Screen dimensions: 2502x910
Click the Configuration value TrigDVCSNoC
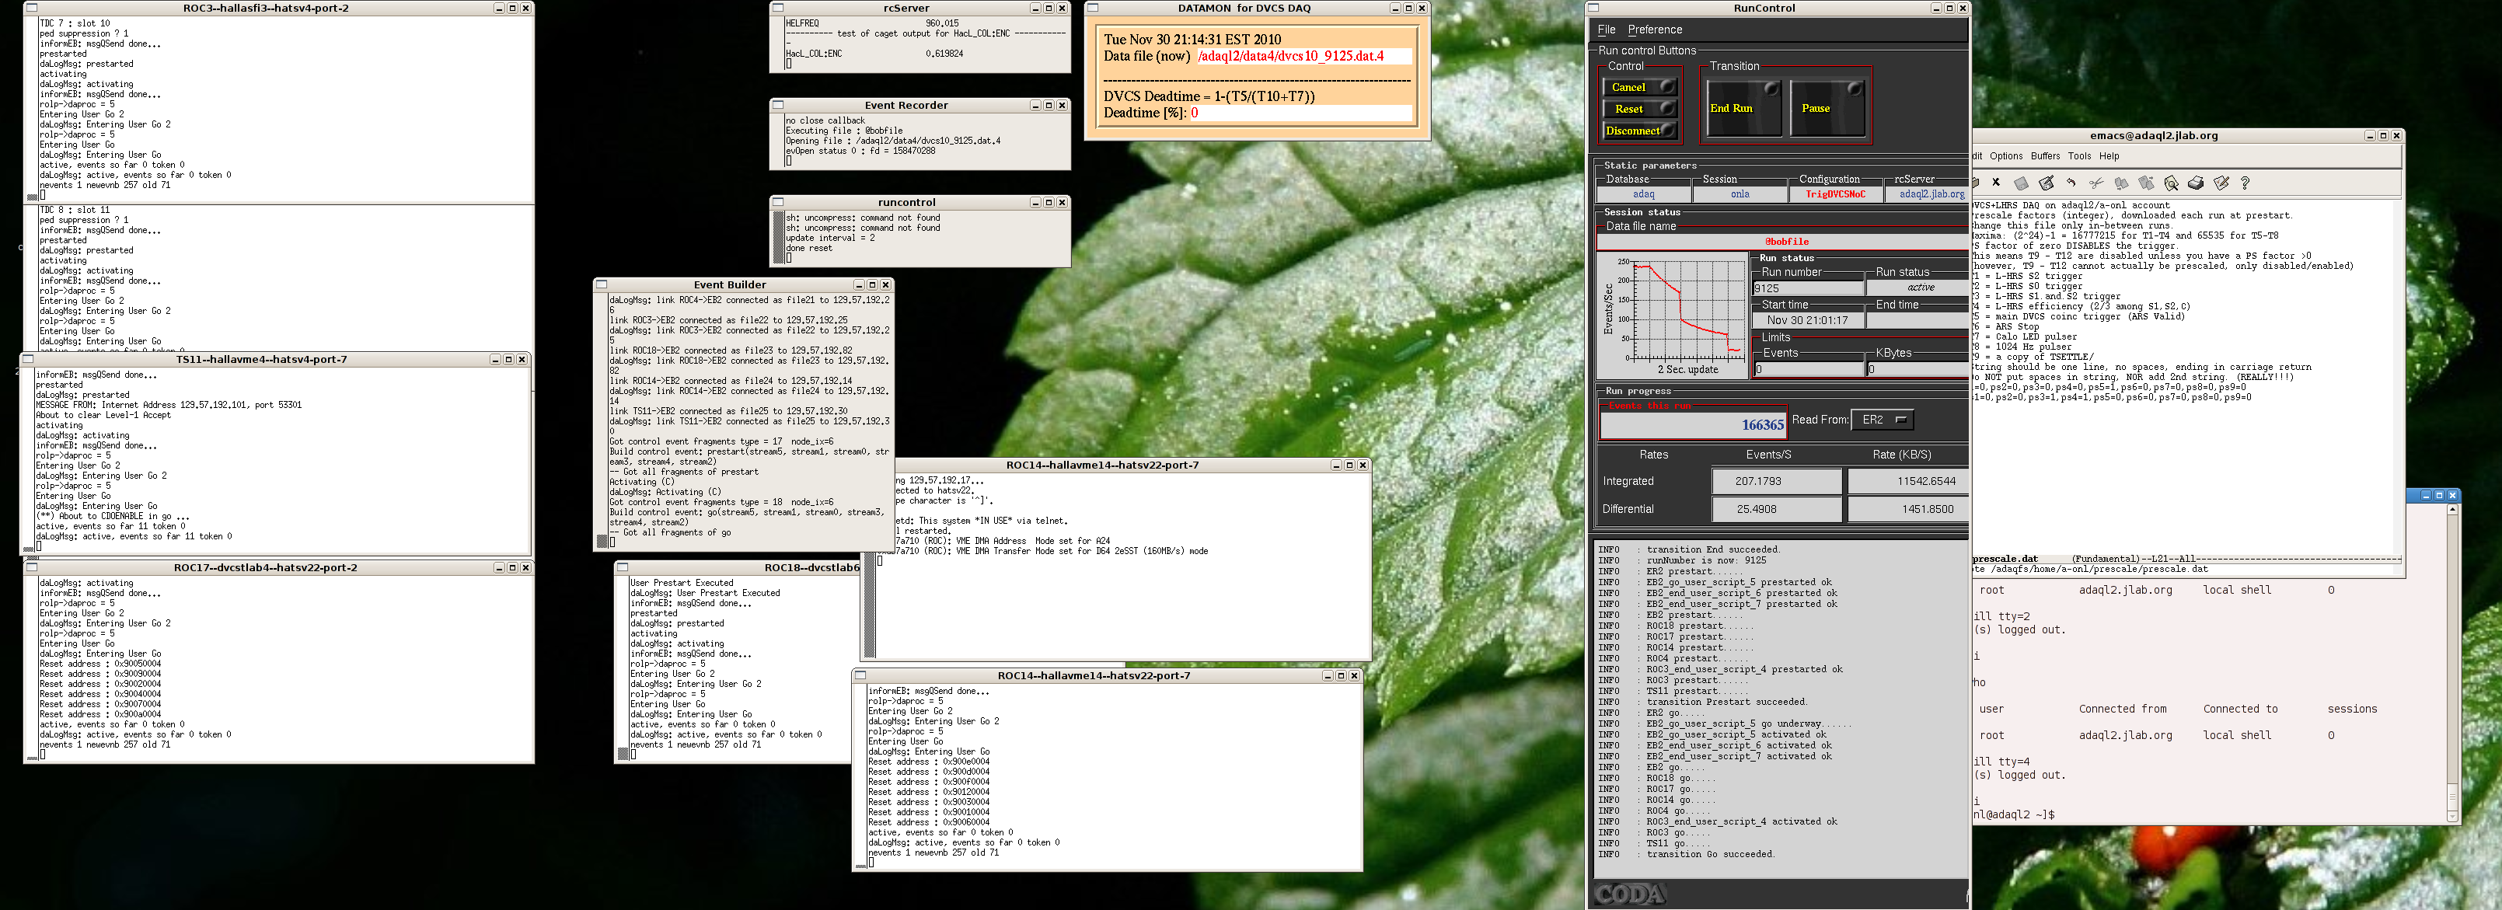coord(1835,194)
